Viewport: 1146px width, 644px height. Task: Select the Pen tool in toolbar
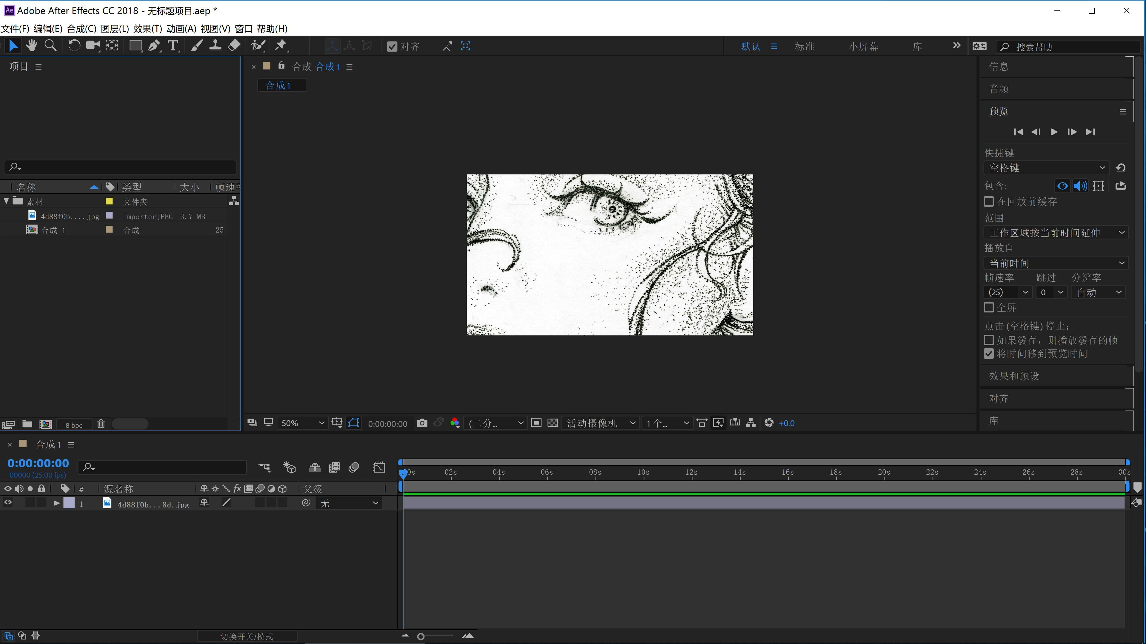pyautogui.click(x=154, y=46)
